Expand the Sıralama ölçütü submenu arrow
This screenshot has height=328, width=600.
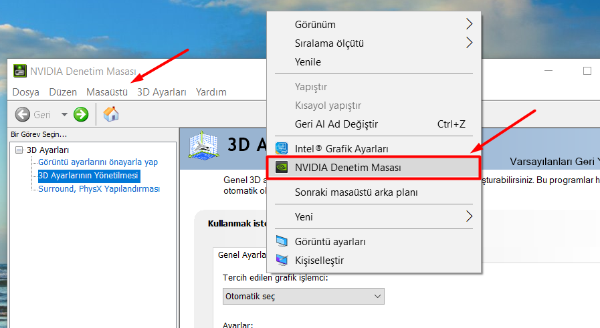[469, 43]
